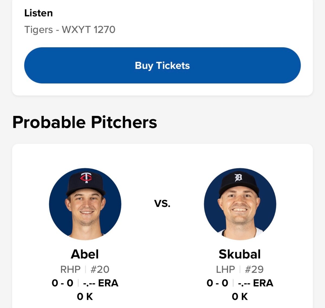Tap the Buy Tickets button
The width and height of the screenshot is (325, 308).
tap(162, 65)
